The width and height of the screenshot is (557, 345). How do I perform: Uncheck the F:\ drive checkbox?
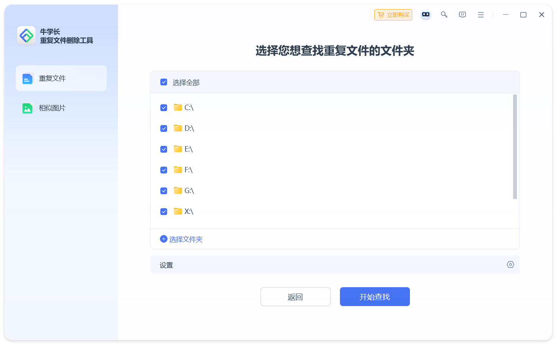[x=164, y=170]
